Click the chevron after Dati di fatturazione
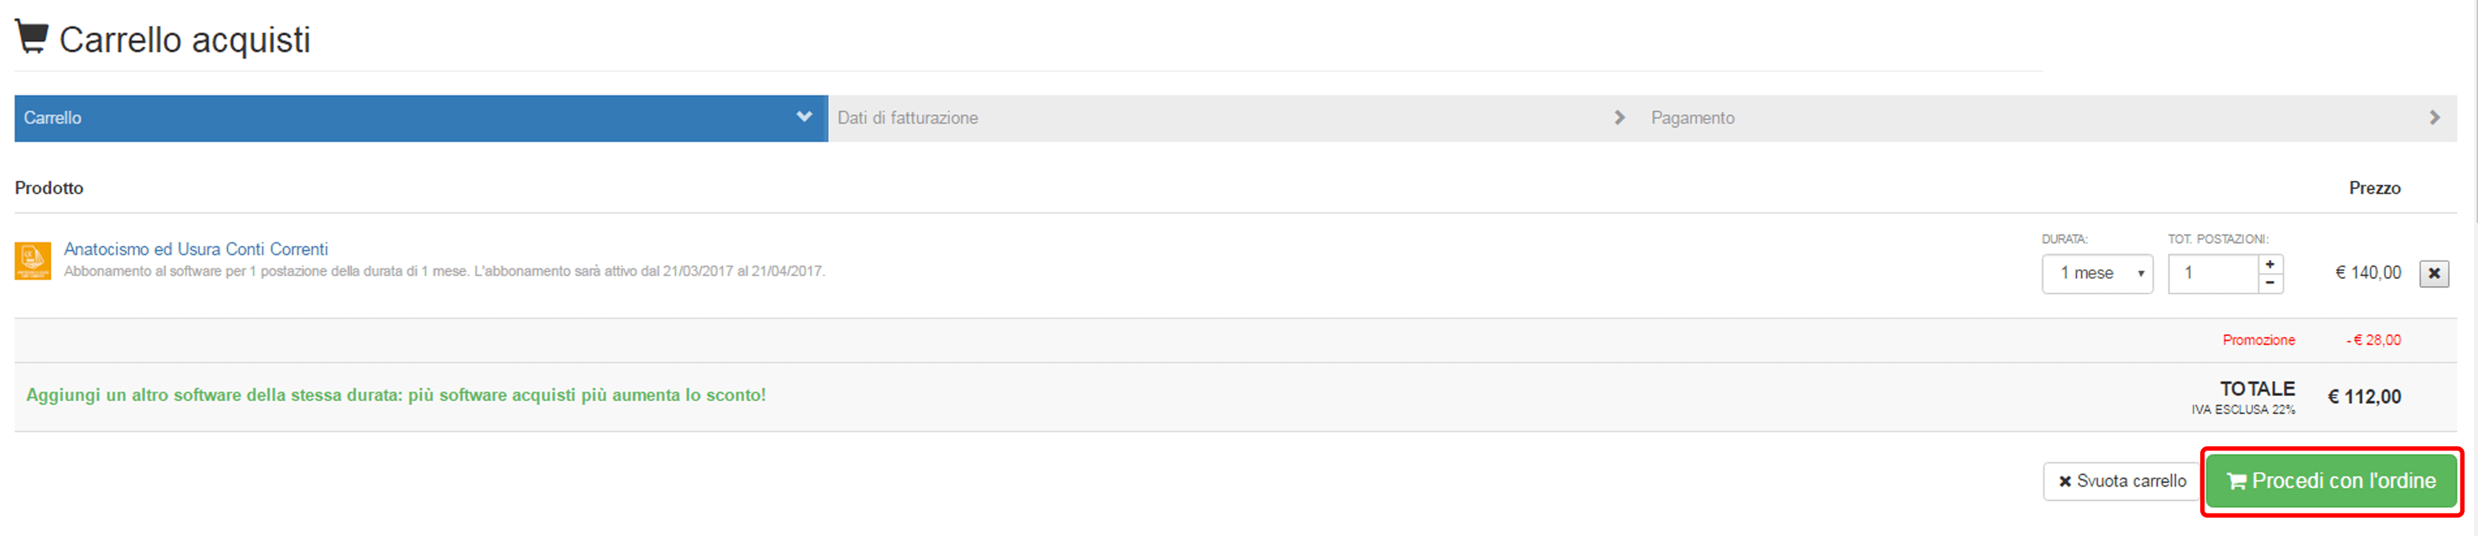The height and width of the screenshot is (536, 2478). [x=1620, y=117]
